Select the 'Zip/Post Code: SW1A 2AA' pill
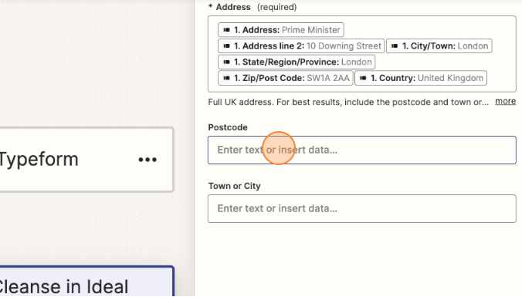The height and width of the screenshot is (297, 522). pos(285,78)
